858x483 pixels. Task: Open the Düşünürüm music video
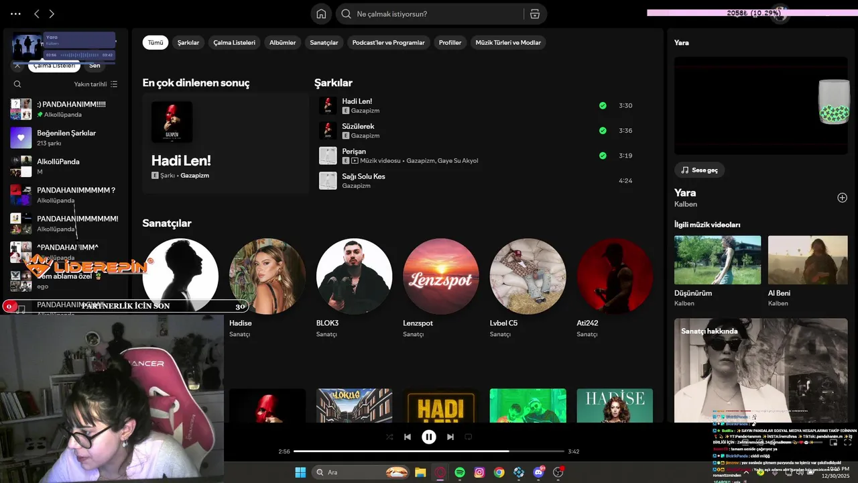click(717, 271)
